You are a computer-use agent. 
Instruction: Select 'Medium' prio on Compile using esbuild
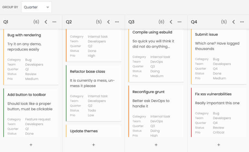click(157, 76)
